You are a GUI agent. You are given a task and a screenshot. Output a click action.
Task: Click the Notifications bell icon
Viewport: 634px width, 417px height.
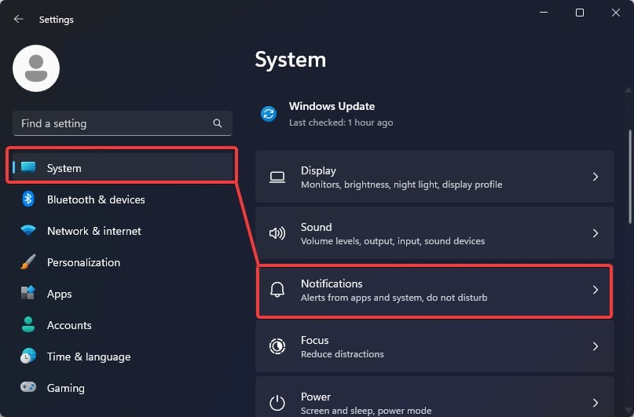[277, 290]
